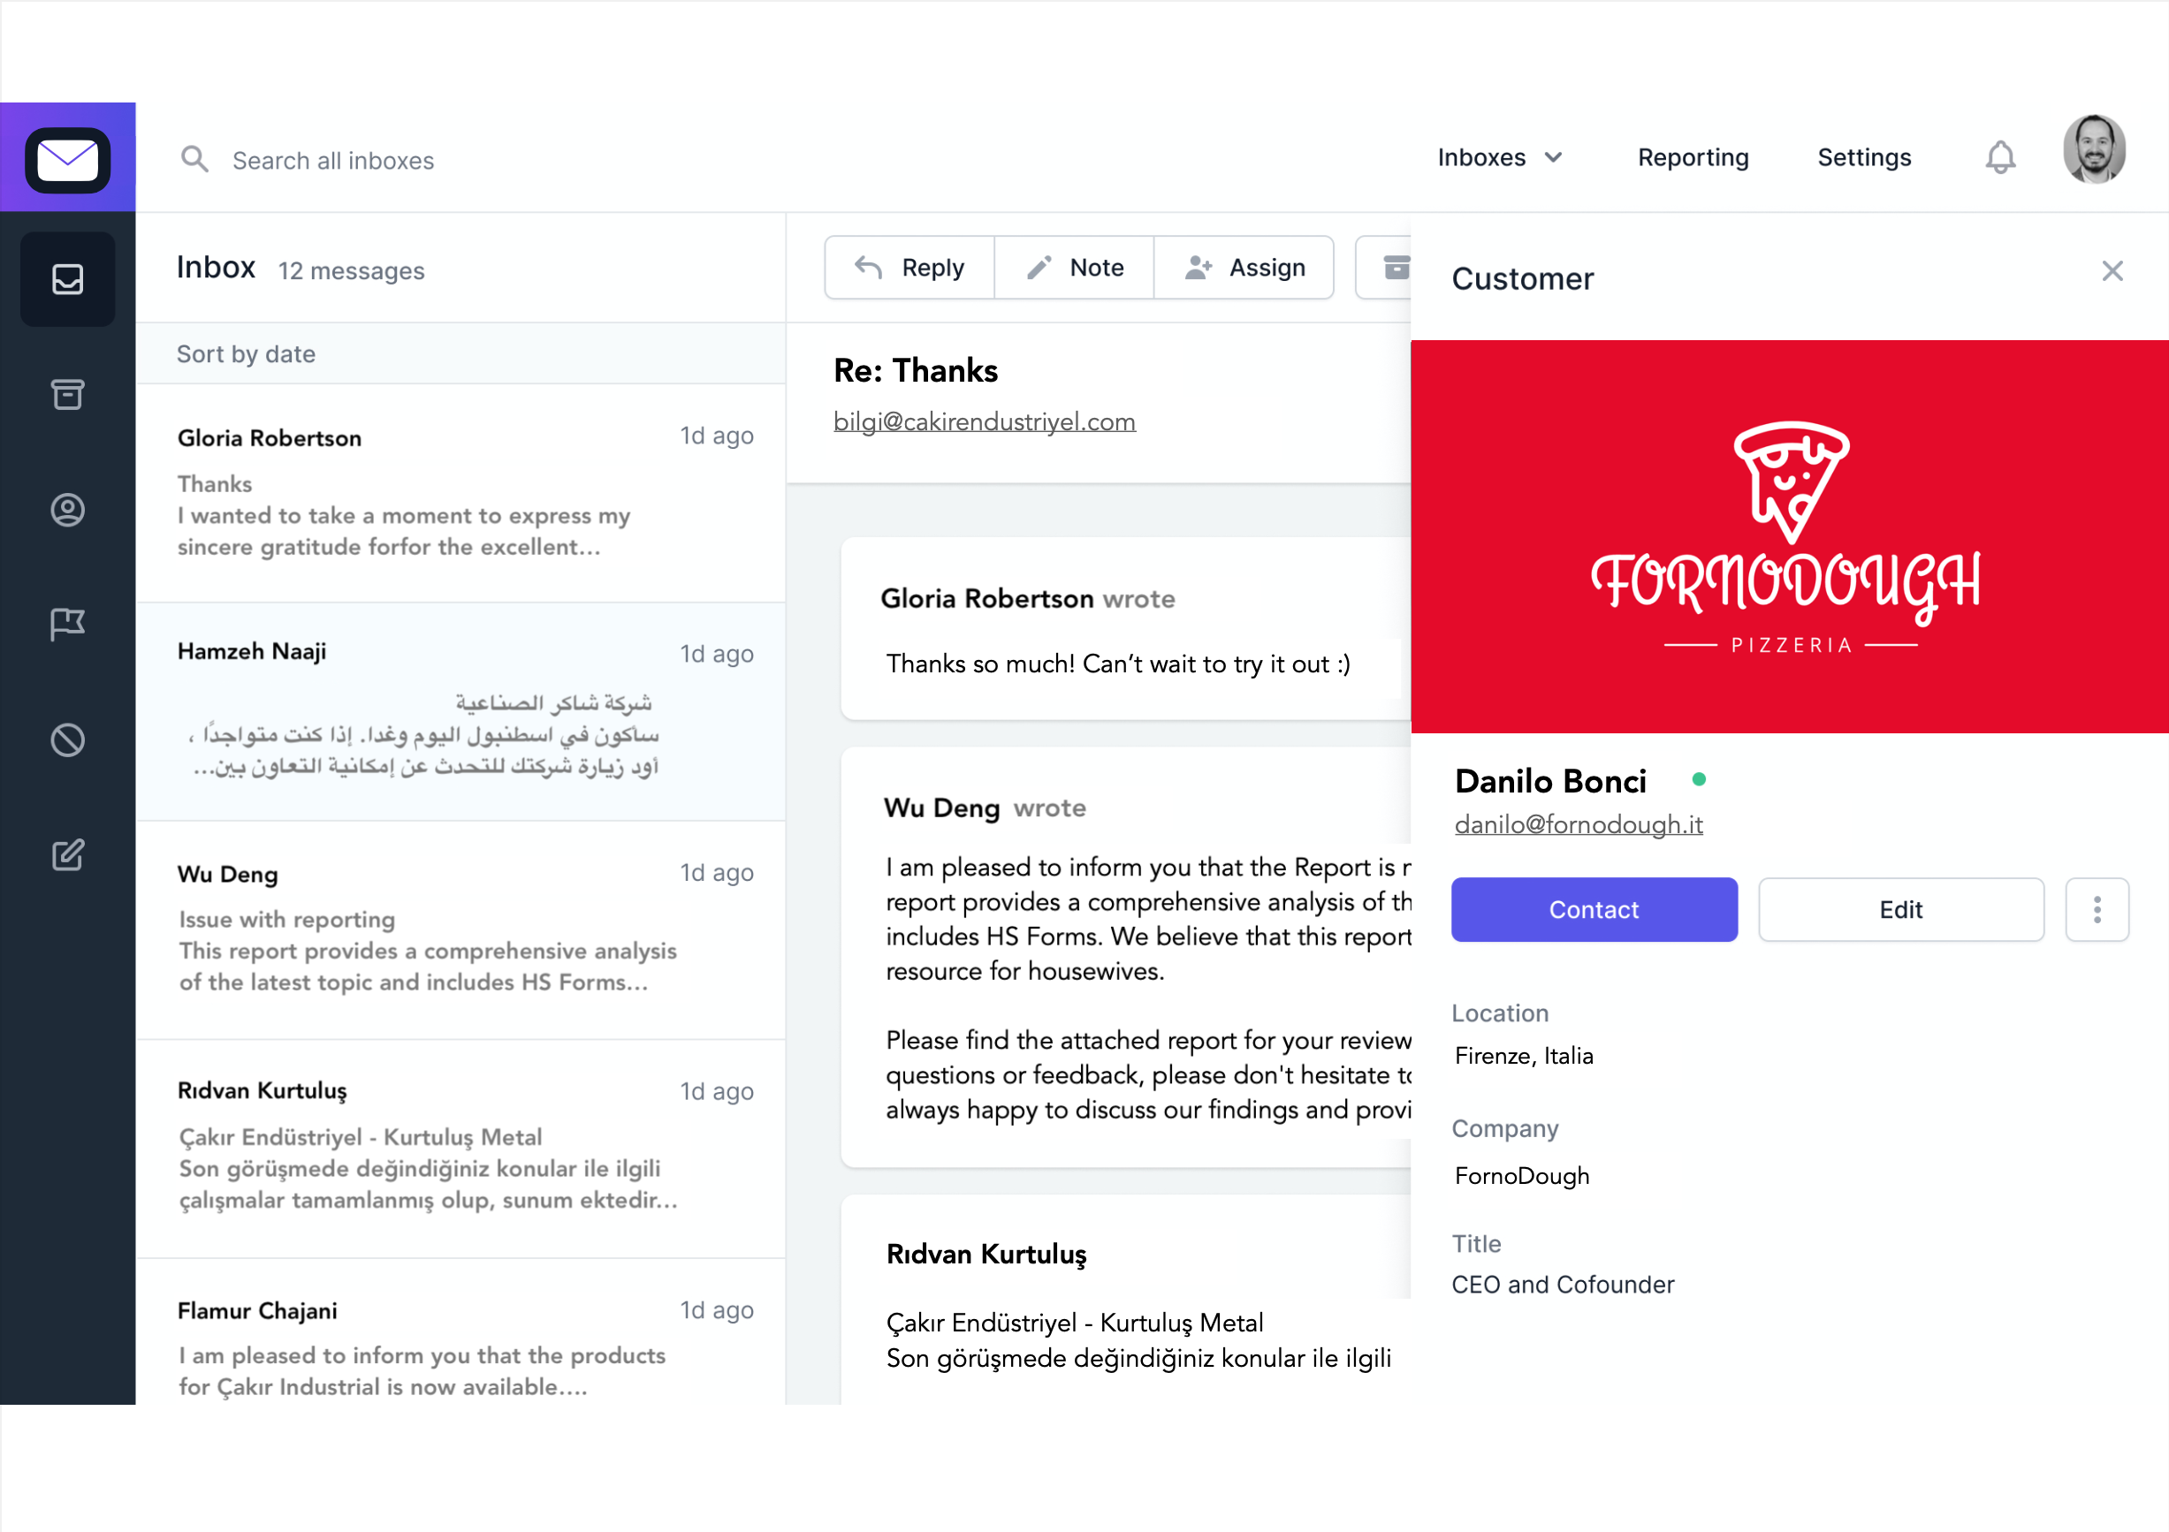
Task: Click Edit button for customer profile
Action: click(1899, 910)
